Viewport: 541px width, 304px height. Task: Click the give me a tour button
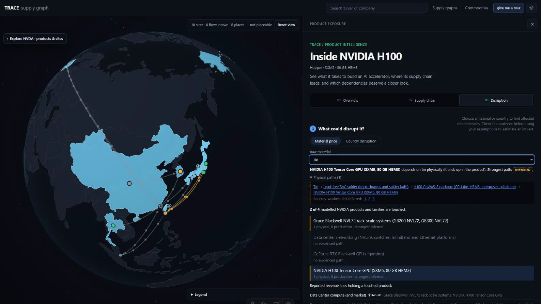pyautogui.click(x=508, y=8)
